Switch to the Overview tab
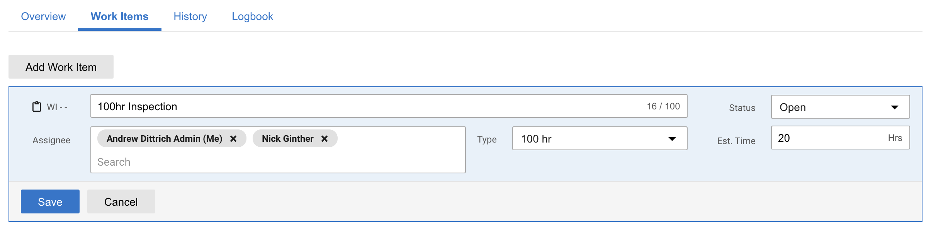The width and height of the screenshot is (931, 235). 43,16
